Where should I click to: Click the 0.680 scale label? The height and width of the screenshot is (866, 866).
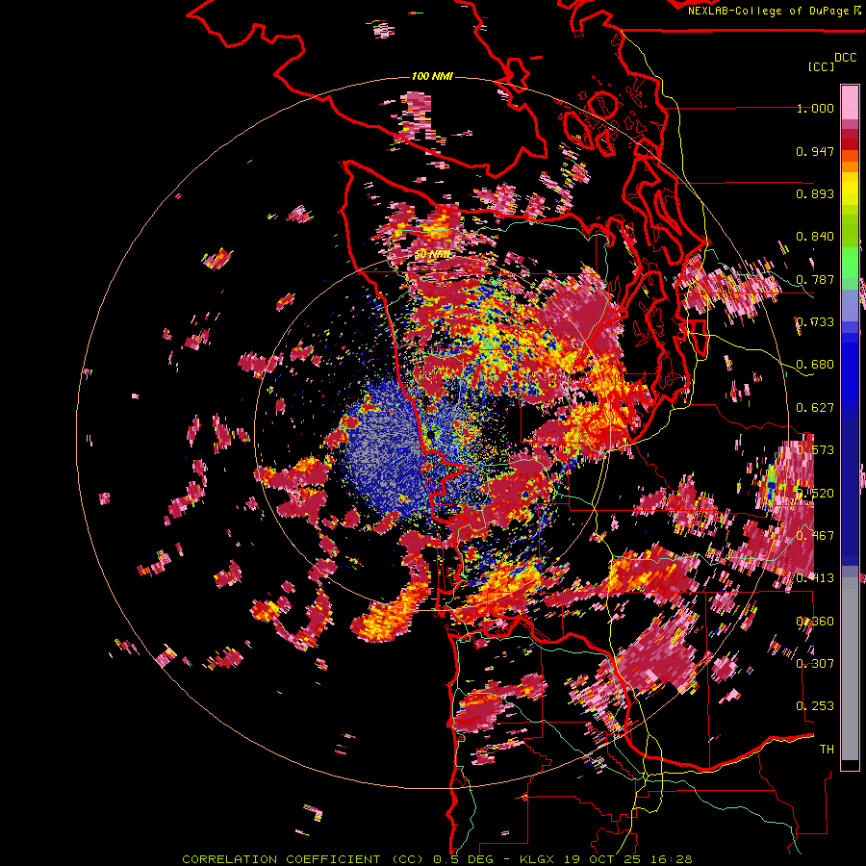pyautogui.click(x=815, y=365)
